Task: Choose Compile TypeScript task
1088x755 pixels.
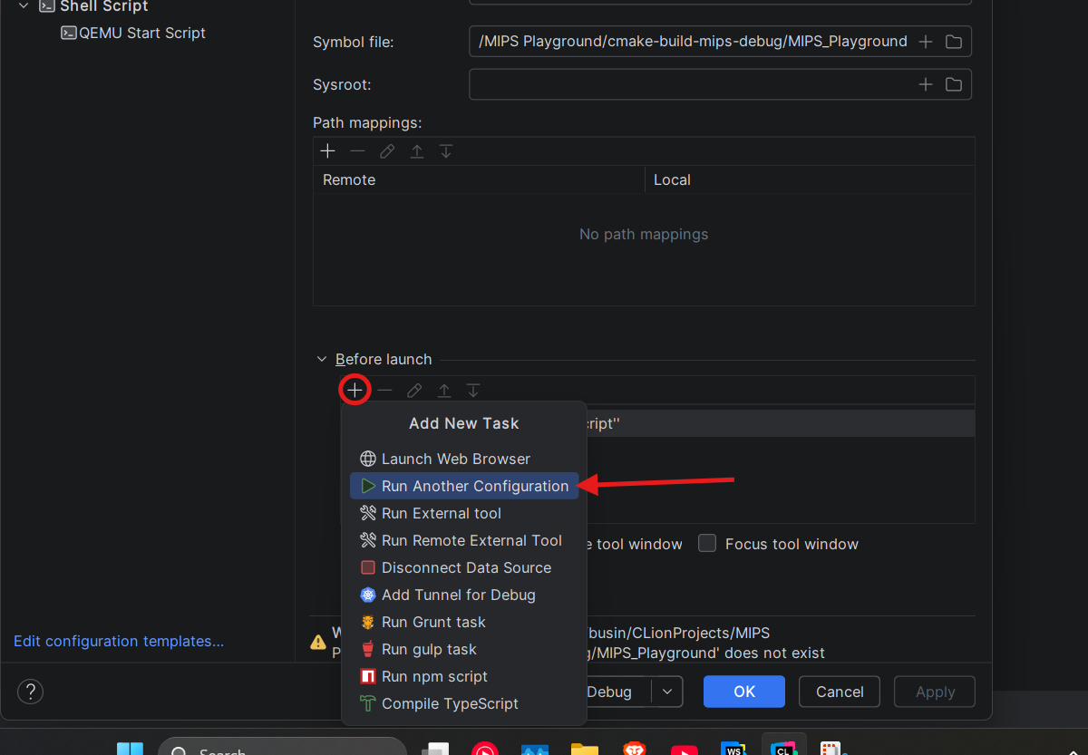Action: click(464, 703)
